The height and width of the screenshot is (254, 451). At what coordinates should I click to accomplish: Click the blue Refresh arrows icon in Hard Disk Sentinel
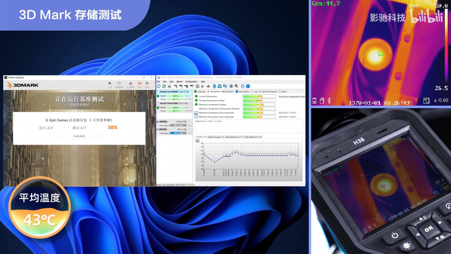[x=159, y=86]
